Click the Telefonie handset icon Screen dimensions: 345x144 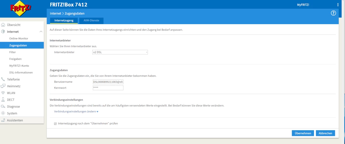coord(3,79)
